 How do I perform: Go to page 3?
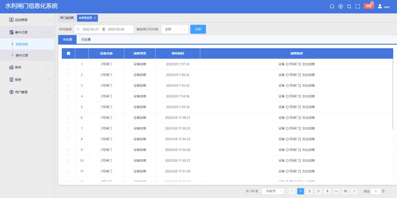coord(318,191)
